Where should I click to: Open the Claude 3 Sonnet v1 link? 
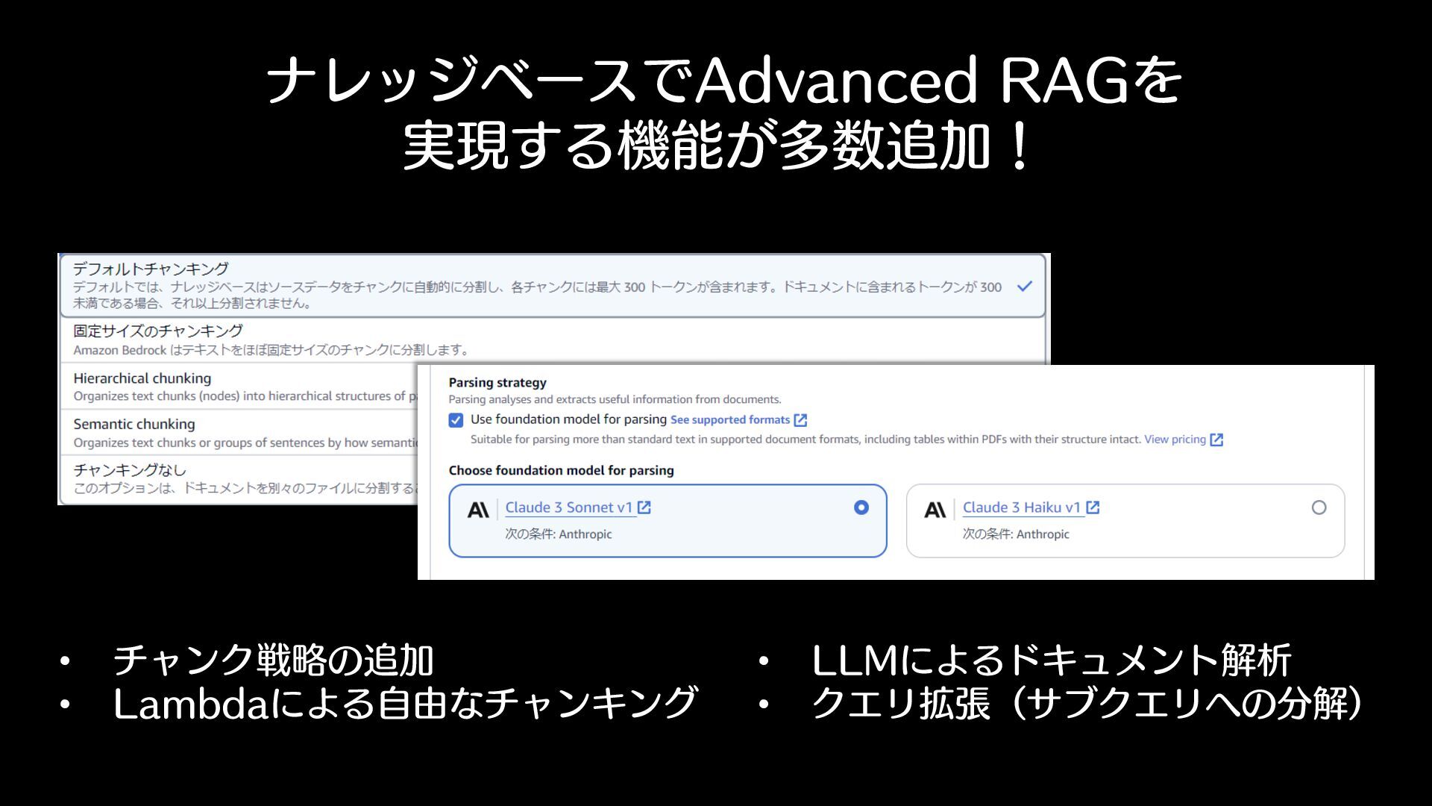coord(568,507)
